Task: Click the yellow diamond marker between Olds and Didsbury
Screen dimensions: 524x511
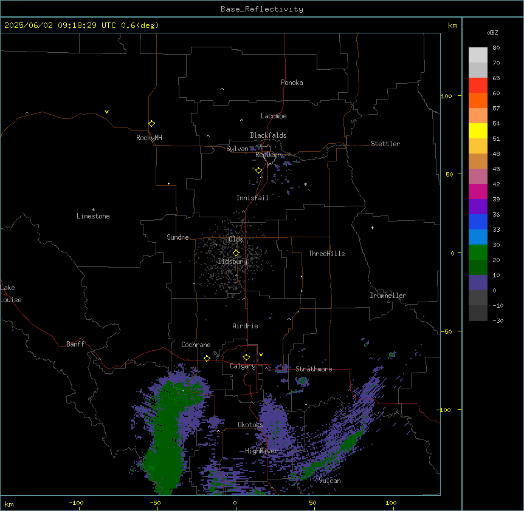Action: (x=236, y=253)
